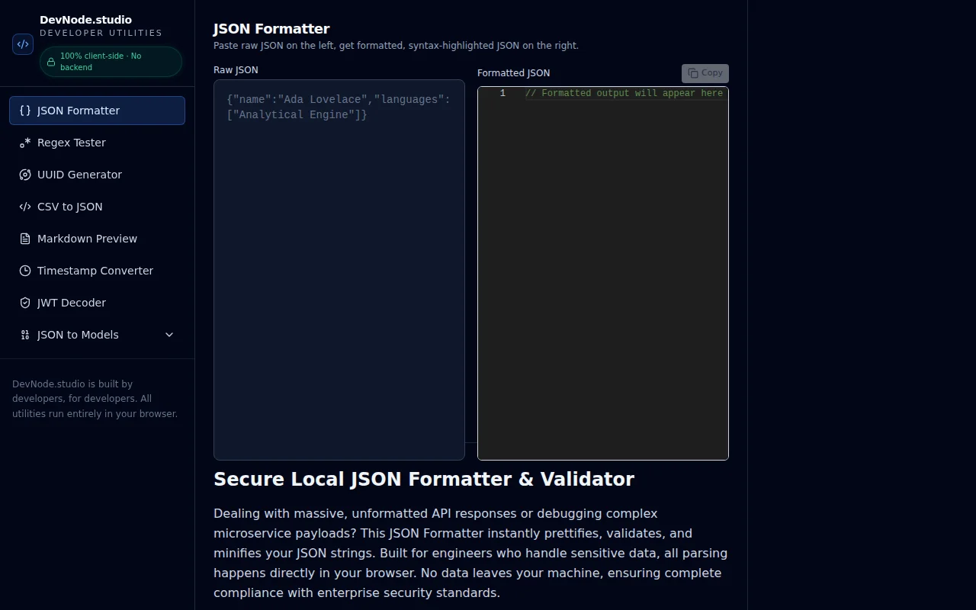Click the DevNode.studio brand title
The image size is (976, 610).
(x=85, y=20)
